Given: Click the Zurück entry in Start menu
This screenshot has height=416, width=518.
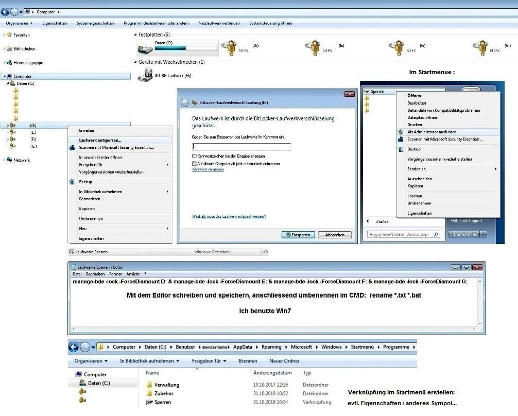Looking at the screenshot, I should 382,221.
